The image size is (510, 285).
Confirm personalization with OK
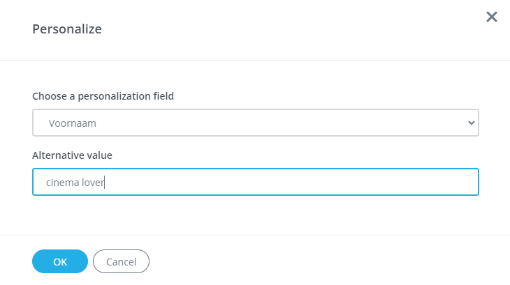60,261
